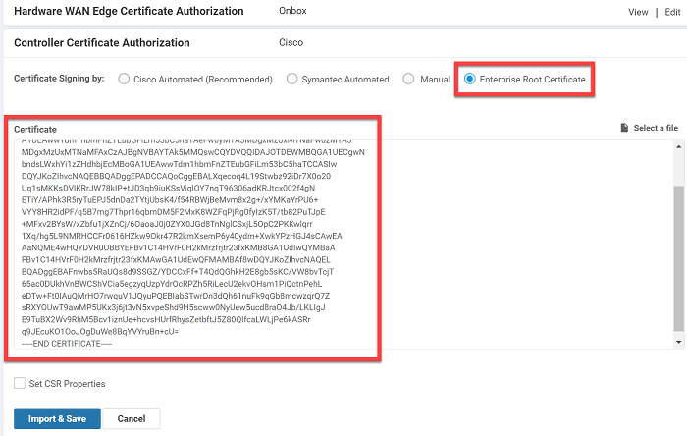Click the certificate box scroll up arrow

pyautogui.click(x=677, y=146)
